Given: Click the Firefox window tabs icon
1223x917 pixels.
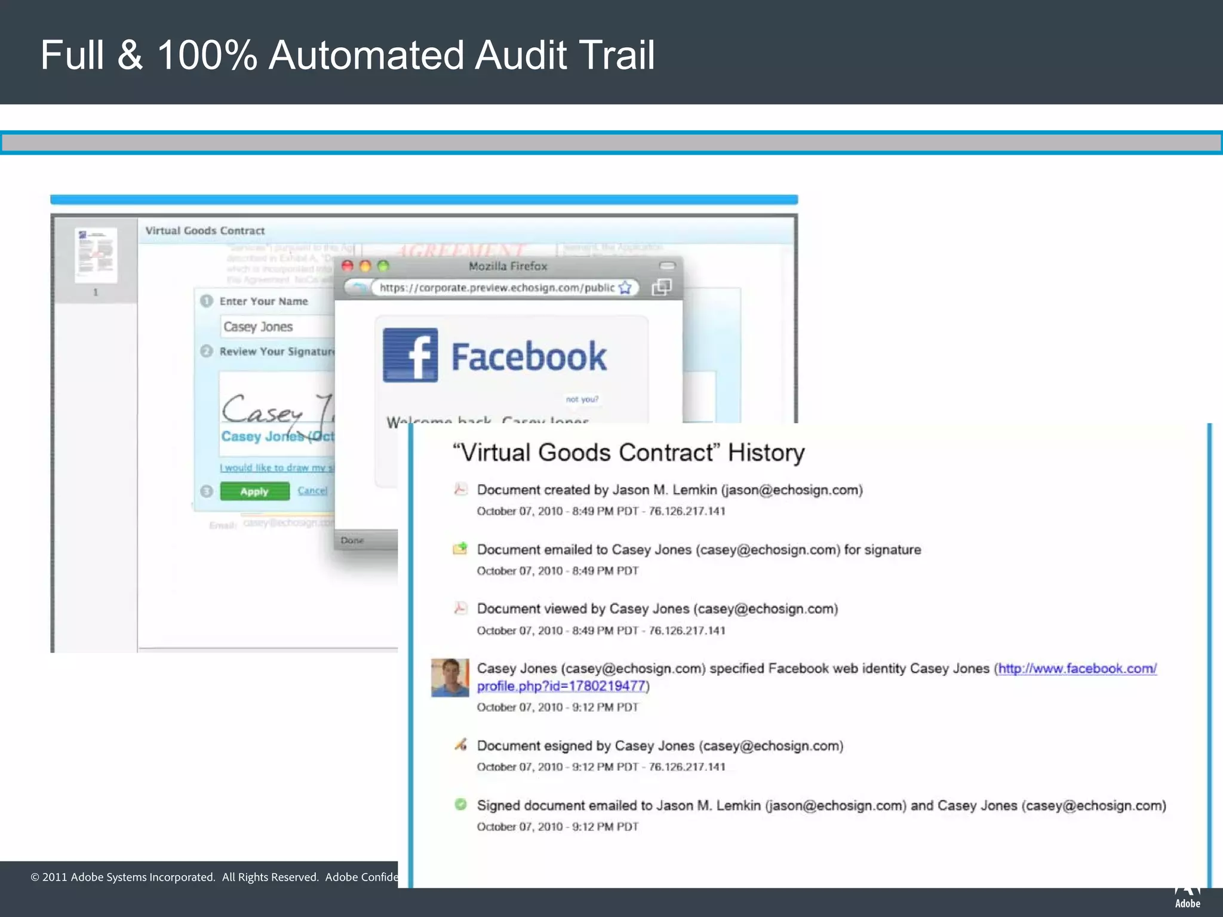Looking at the screenshot, I should (662, 287).
